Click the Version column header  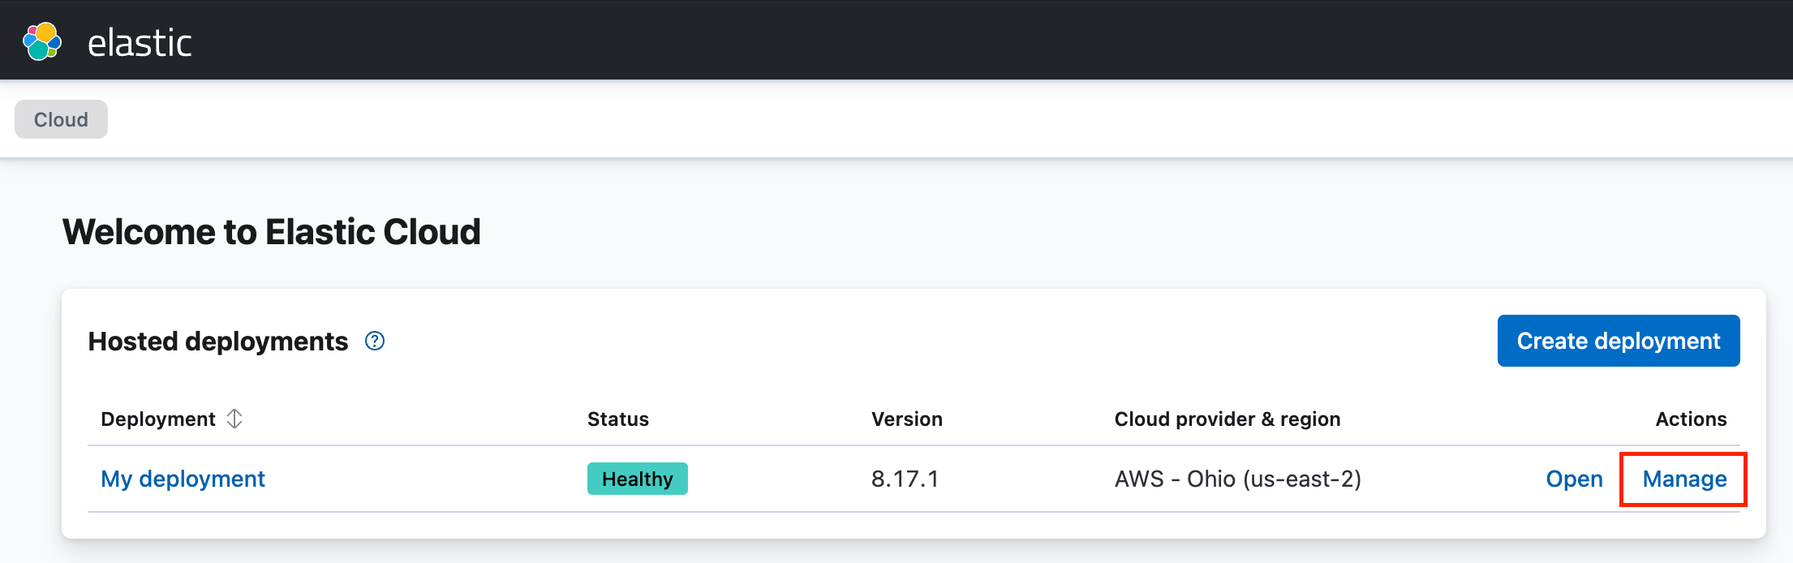point(907,419)
